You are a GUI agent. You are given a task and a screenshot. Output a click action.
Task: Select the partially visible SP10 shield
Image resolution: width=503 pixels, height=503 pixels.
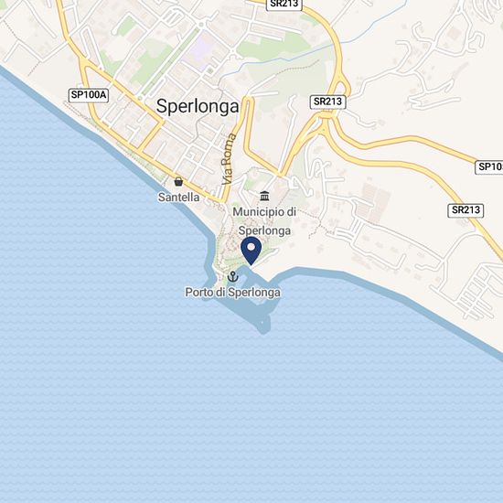489,167
